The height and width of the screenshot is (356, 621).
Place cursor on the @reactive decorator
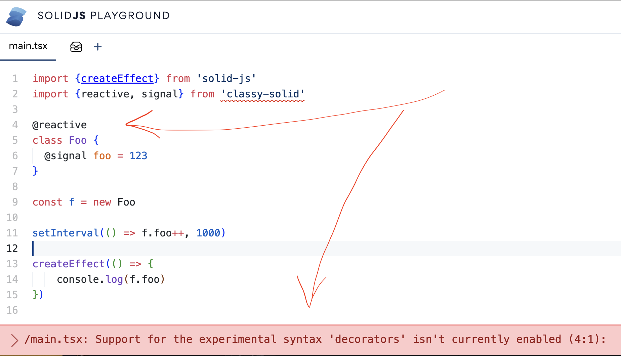point(59,125)
